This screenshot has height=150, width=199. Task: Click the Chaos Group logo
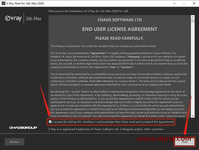pyautogui.click(x=23, y=128)
